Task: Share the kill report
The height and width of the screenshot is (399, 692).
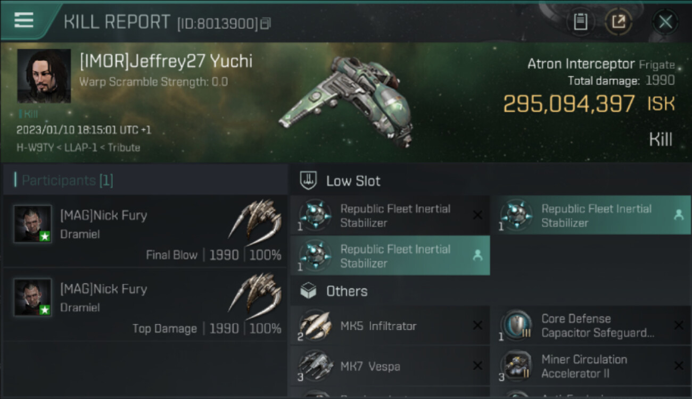Action: 618,22
